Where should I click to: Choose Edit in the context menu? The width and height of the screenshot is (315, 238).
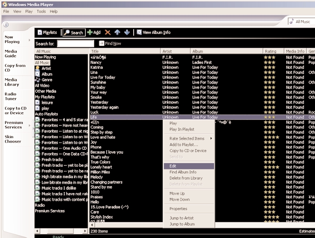pos(189,166)
